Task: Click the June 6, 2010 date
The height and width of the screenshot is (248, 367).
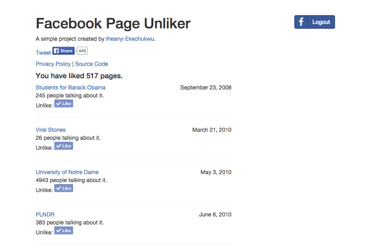Action: 215,214
